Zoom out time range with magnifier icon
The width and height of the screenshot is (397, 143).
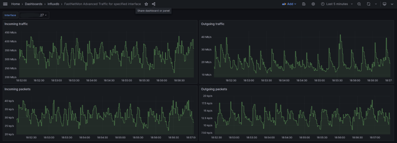click(x=359, y=4)
